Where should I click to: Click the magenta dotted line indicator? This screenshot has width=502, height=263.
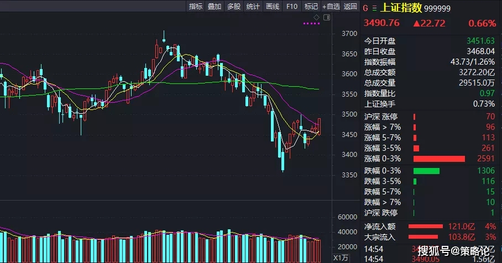coord(312,24)
